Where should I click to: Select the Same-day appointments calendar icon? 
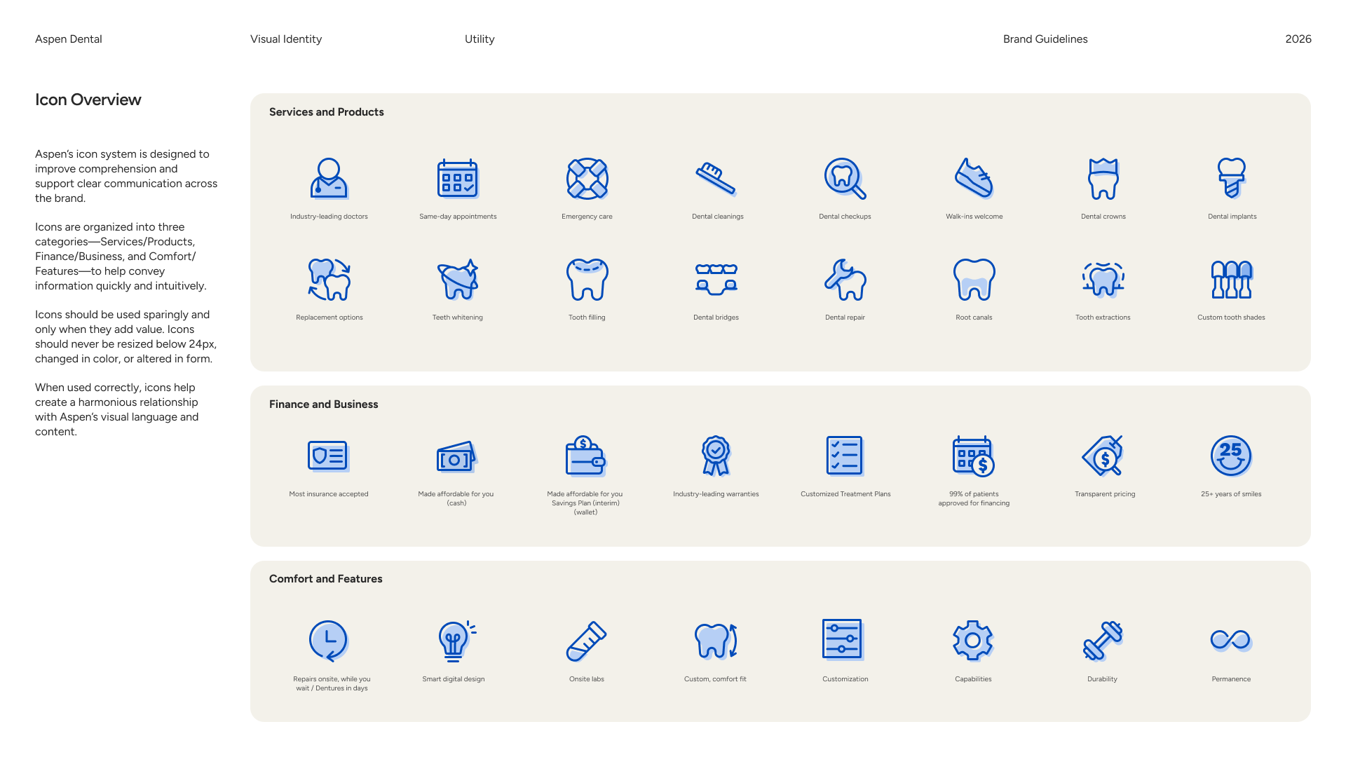point(457,179)
